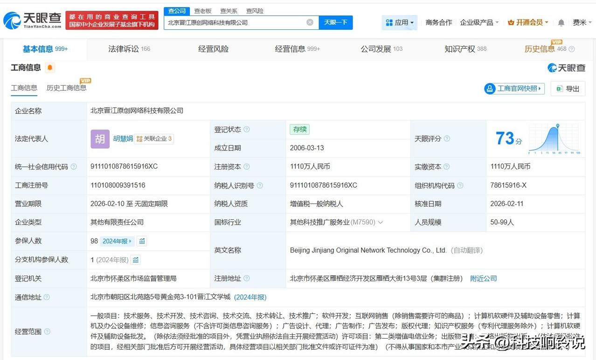Open the 经营信息 tab
The image size is (596, 360).
298,49
